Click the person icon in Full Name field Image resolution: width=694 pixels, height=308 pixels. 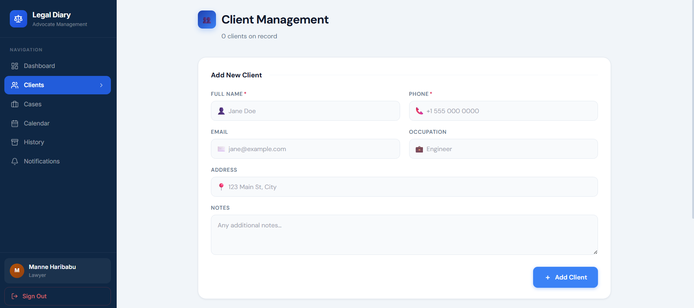pos(221,111)
